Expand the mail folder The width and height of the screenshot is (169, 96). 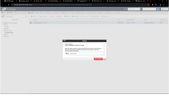point(4,29)
